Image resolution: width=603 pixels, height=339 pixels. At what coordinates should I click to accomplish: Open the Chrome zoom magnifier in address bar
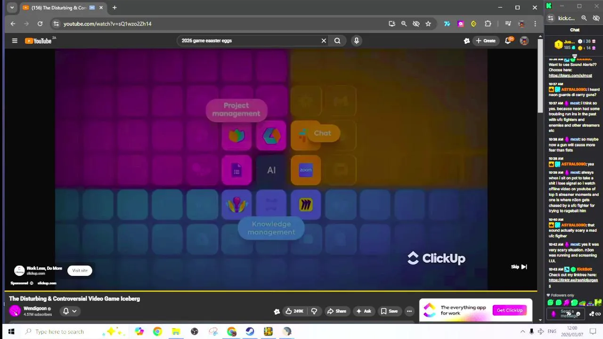click(404, 24)
